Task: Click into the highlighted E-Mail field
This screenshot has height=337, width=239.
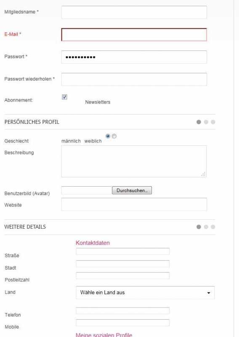Action: click(134, 35)
